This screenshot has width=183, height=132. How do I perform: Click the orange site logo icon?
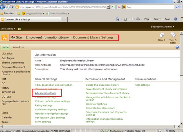(x=5, y=38)
